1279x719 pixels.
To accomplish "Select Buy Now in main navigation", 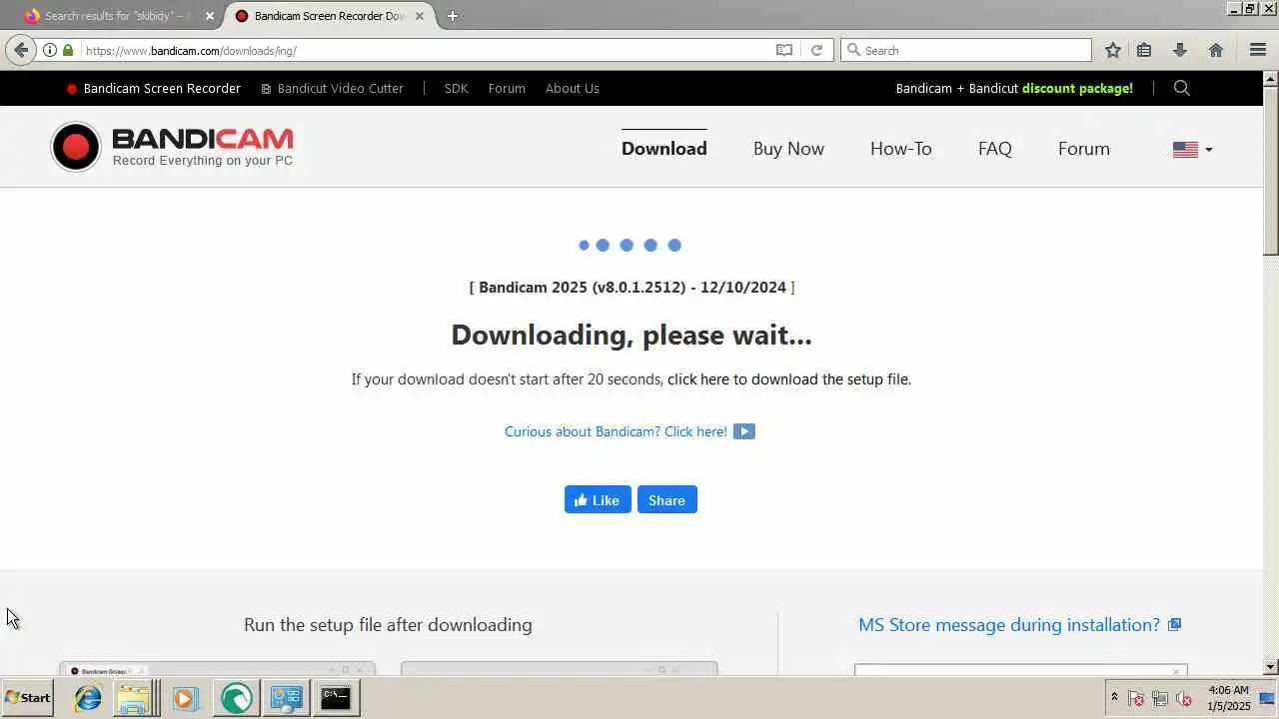I will [x=788, y=149].
